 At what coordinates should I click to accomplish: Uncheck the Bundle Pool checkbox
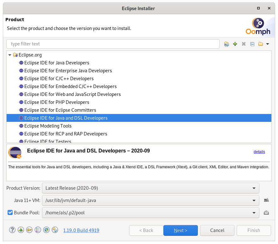[10, 213]
